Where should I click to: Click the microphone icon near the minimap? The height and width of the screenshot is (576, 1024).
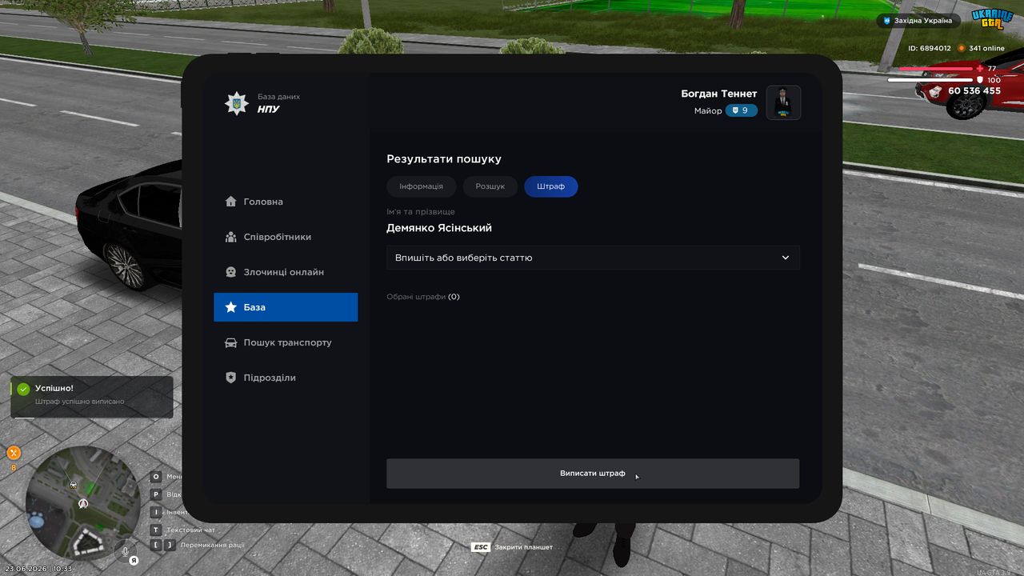click(x=125, y=550)
